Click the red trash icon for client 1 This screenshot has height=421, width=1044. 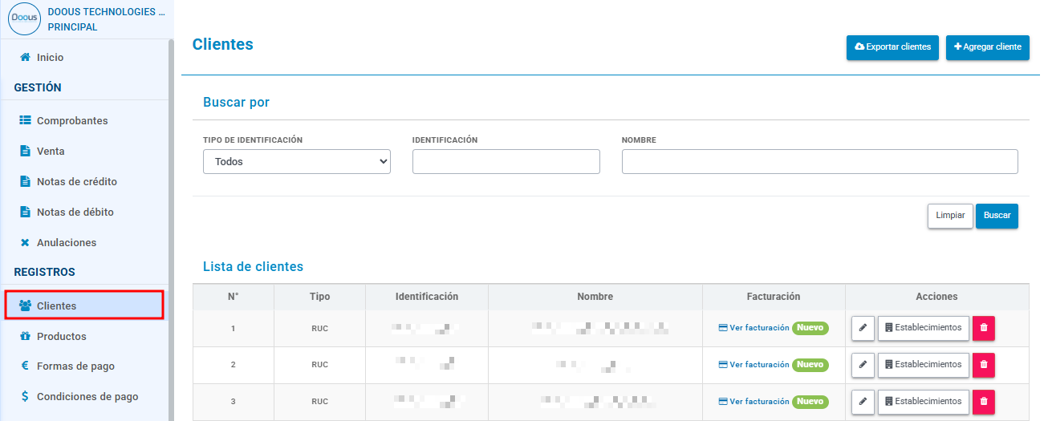tap(984, 328)
